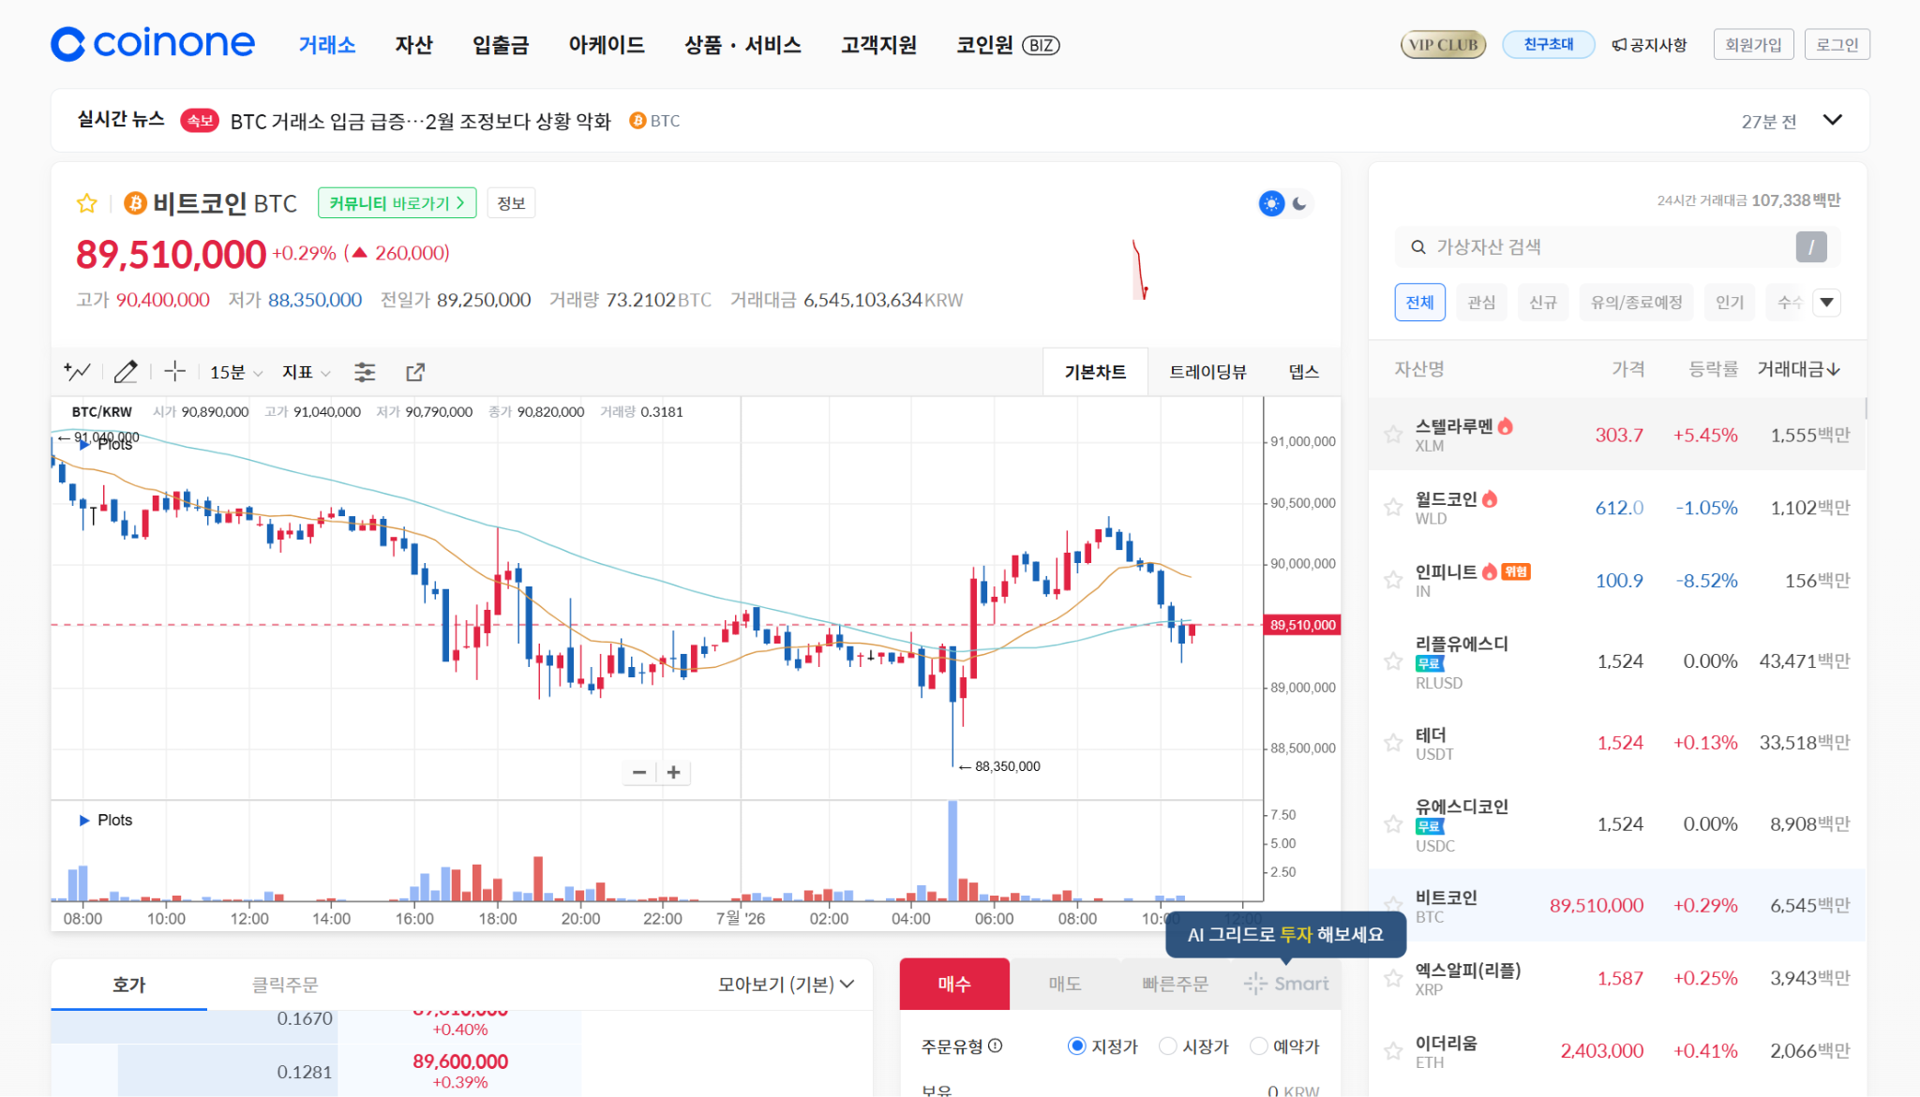Sort by 거래대금 trading volume

tap(1798, 369)
